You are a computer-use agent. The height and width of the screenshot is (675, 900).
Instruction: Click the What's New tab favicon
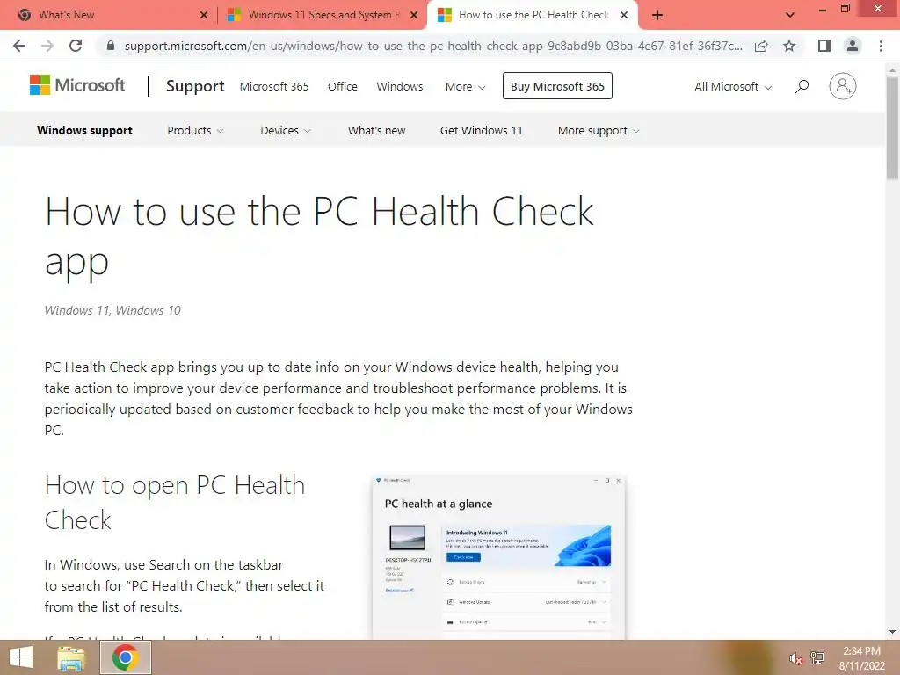pyautogui.click(x=24, y=15)
